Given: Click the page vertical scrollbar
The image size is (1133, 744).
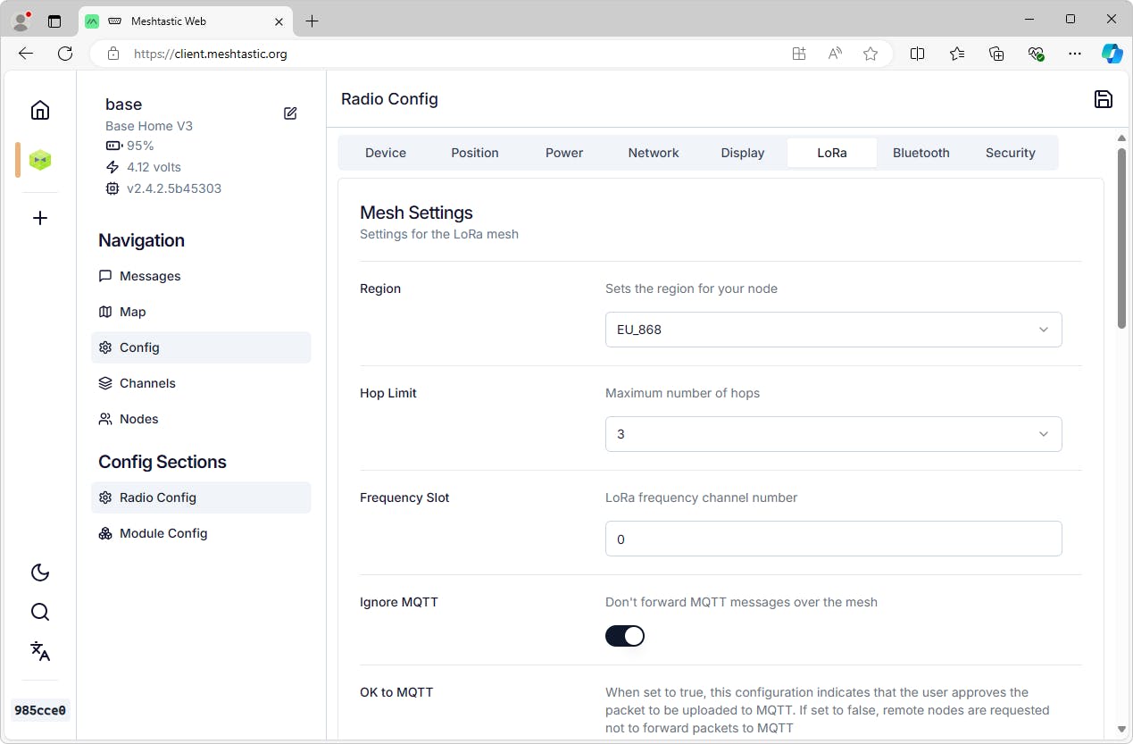Looking at the screenshot, I should [1121, 239].
